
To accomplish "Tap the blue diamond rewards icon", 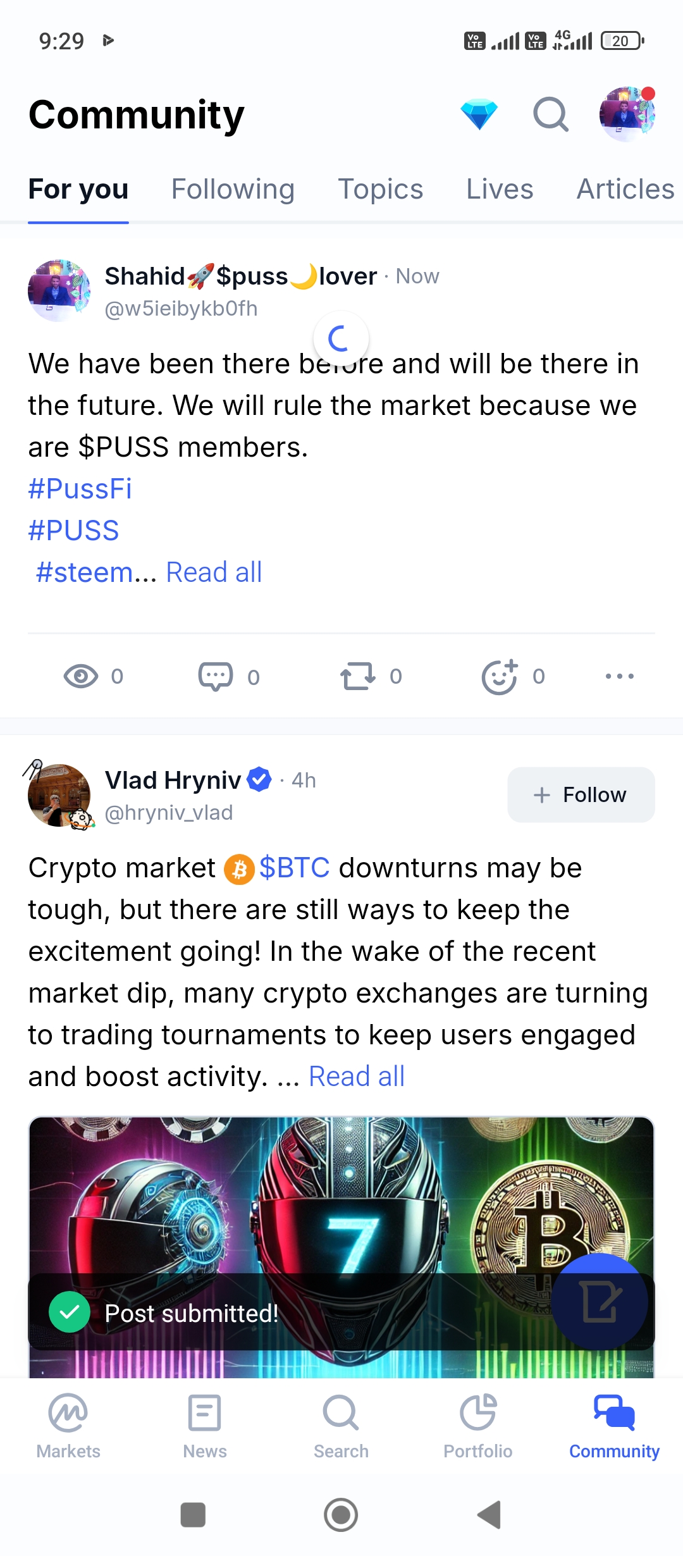I will (x=479, y=114).
